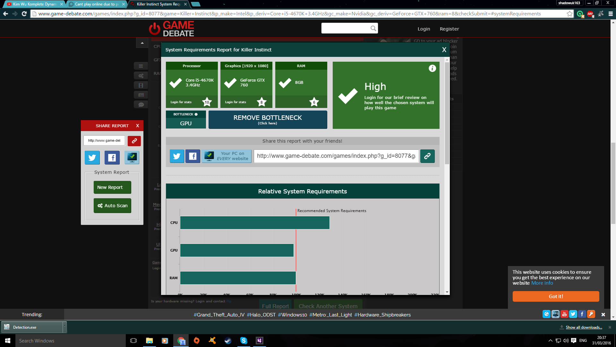Close the System Requirements Report dialog
Viewport: 616px width, 347px height.
[444, 50]
